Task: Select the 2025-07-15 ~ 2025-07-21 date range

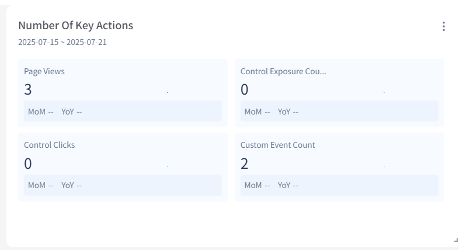Action: pyautogui.click(x=62, y=42)
